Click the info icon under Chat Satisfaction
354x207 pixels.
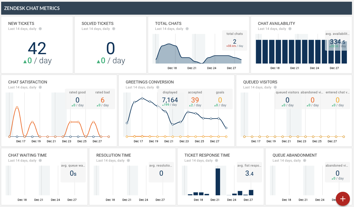(x=40, y=87)
